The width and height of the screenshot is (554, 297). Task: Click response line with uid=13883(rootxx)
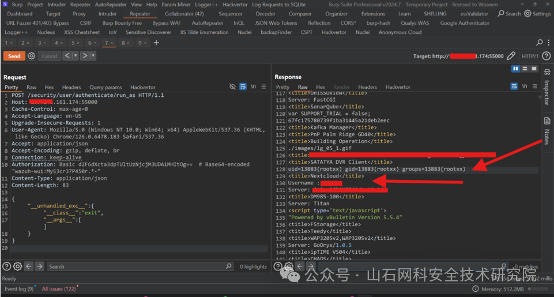point(376,169)
